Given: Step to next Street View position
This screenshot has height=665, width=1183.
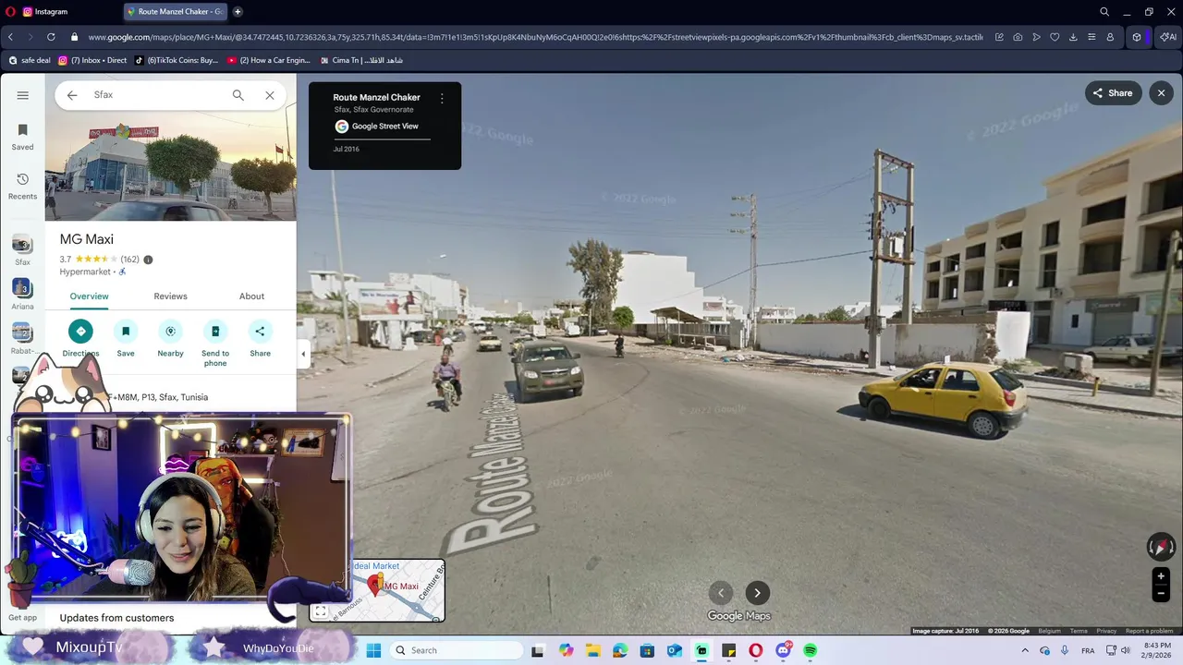Looking at the screenshot, I should (757, 593).
